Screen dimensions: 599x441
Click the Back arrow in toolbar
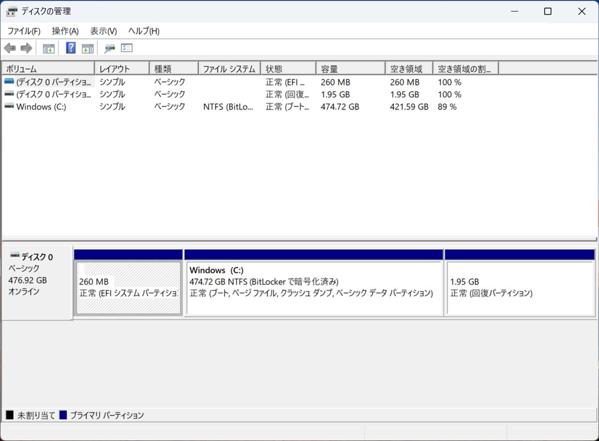point(9,48)
